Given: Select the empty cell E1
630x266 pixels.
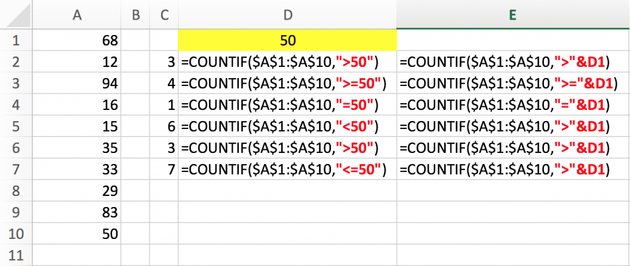Looking at the screenshot, I should [x=512, y=41].
